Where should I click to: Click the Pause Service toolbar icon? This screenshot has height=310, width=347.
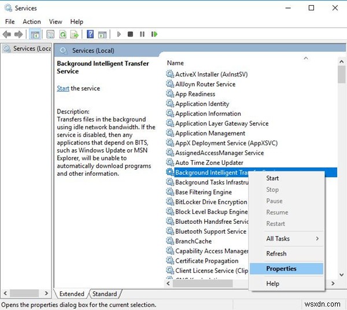142,34
